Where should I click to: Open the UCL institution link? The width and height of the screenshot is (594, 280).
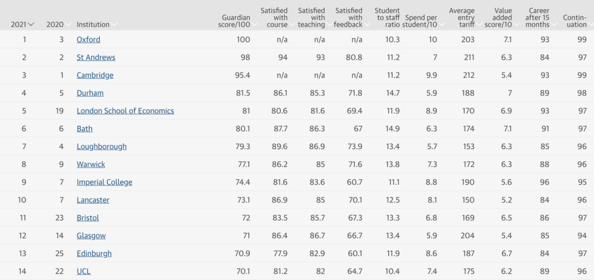tap(84, 271)
